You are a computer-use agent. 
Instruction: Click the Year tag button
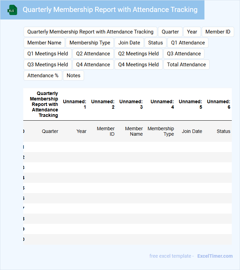coord(192,32)
